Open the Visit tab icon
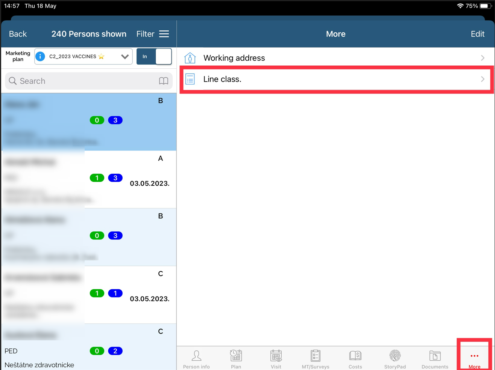Image resolution: width=495 pixels, height=370 pixels. [276, 356]
